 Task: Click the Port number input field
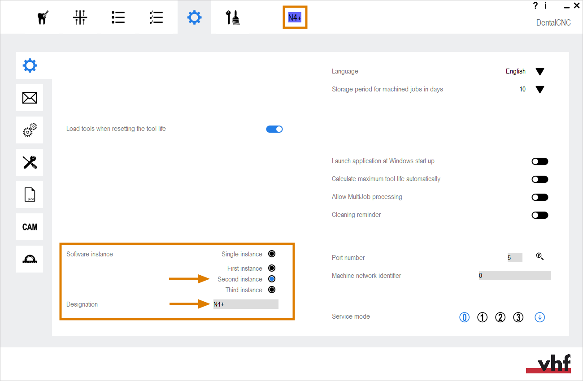[x=514, y=258]
